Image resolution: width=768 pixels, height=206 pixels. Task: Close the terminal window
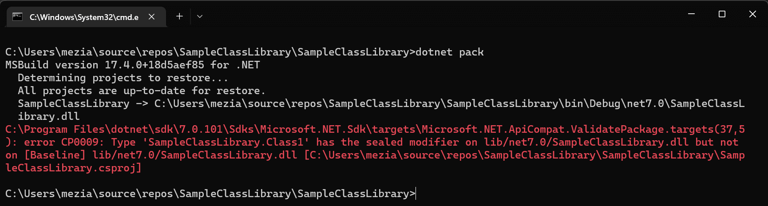752,14
